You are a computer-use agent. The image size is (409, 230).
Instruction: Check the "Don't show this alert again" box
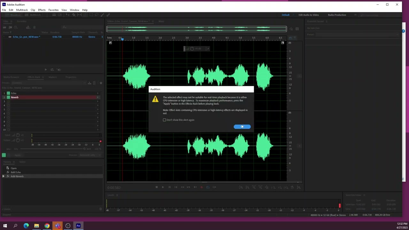(x=165, y=120)
